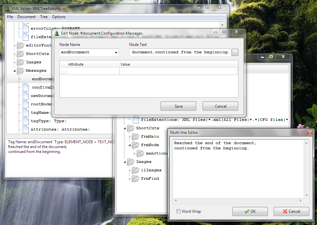Open the Options menu
This screenshot has width=317, height=225.
pos(59,17)
